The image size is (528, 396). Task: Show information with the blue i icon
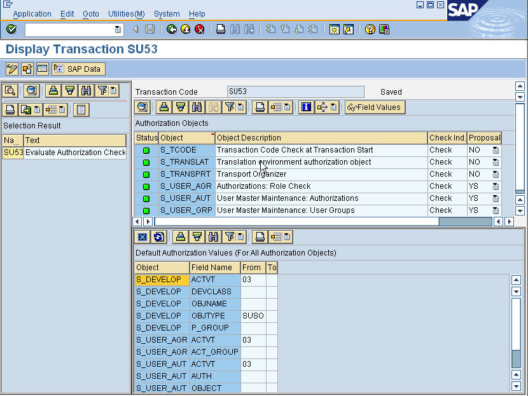(x=307, y=107)
